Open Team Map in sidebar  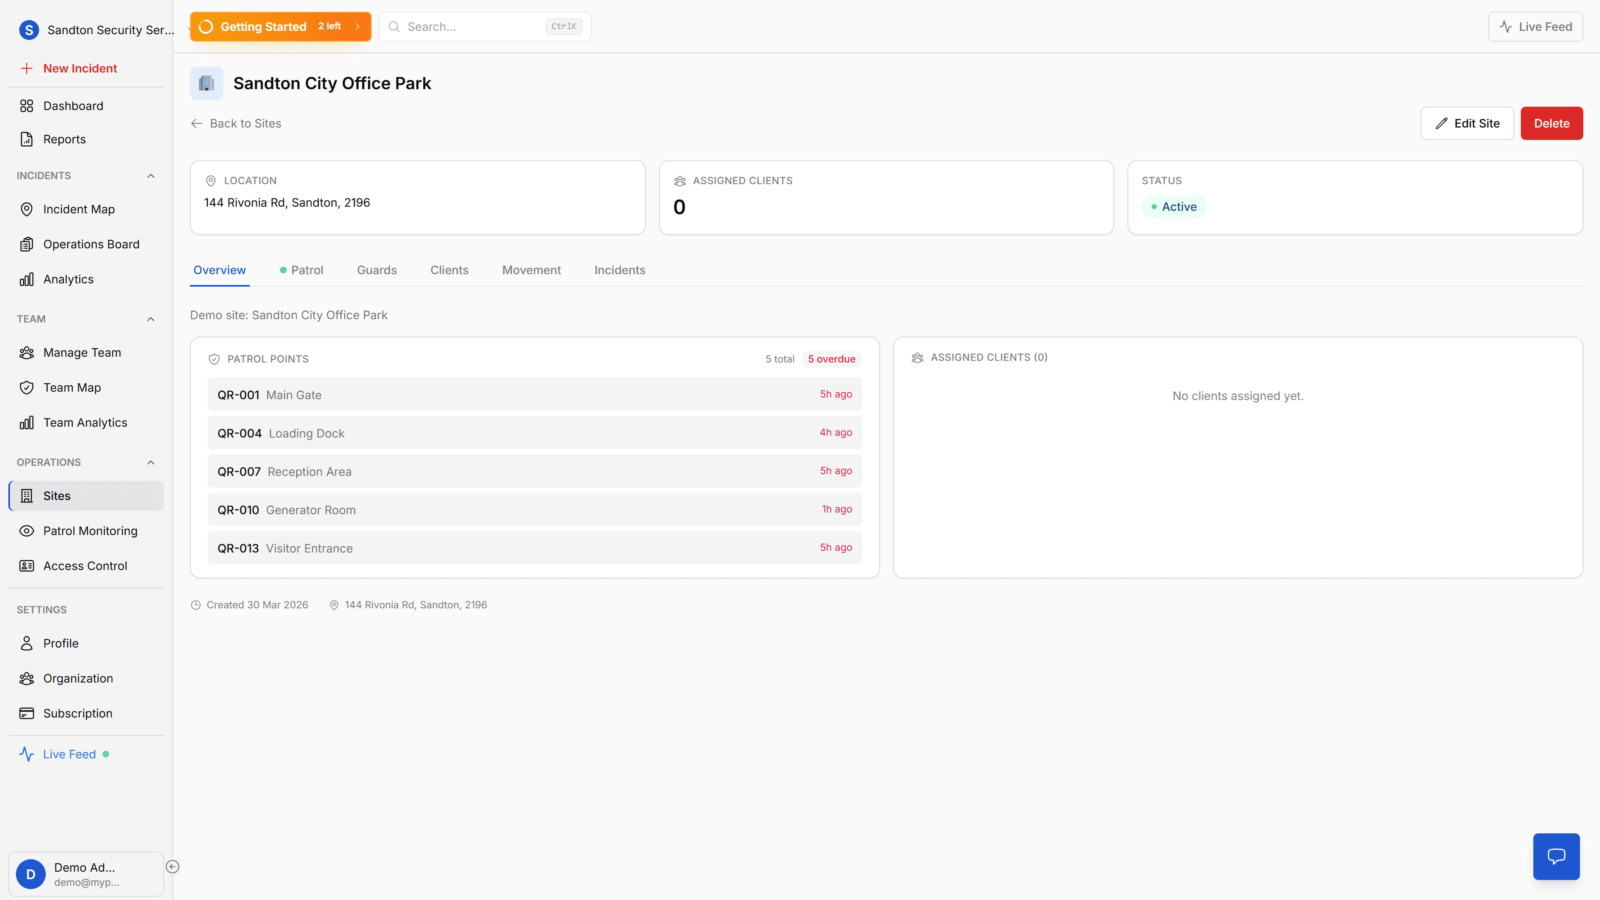pyautogui.click(x=72, y=387)
